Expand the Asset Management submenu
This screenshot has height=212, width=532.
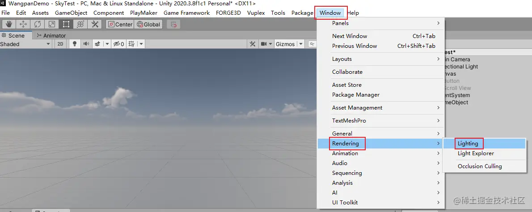point(381,108)
